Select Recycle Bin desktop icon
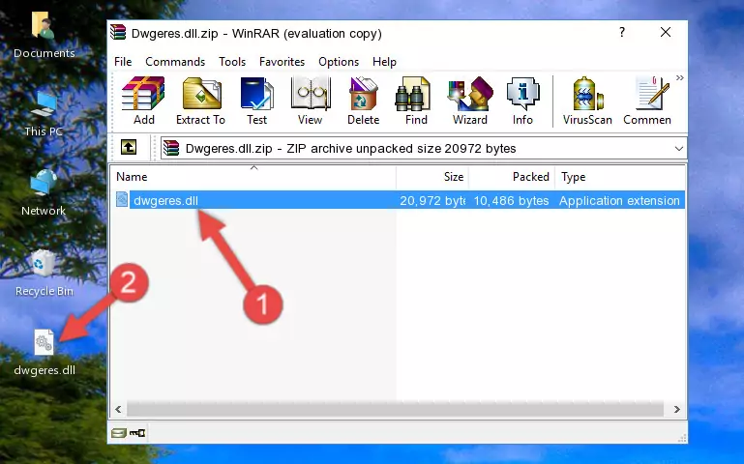The image size is (744, 464). click(44, 274)
